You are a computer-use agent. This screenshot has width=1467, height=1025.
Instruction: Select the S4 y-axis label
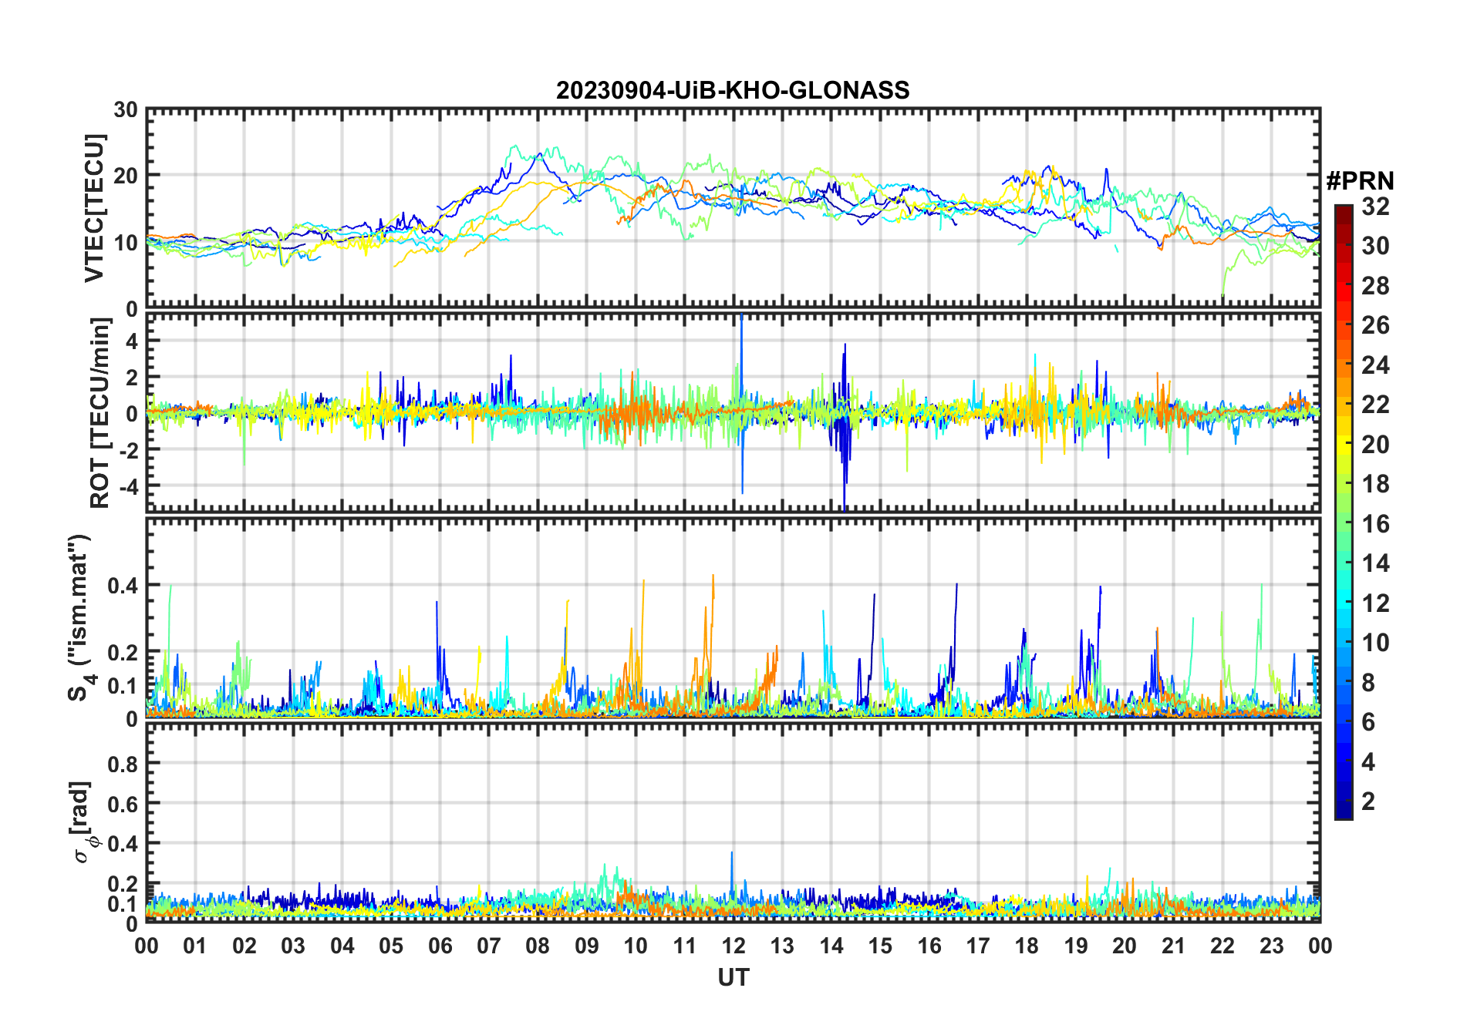(79, 617)
